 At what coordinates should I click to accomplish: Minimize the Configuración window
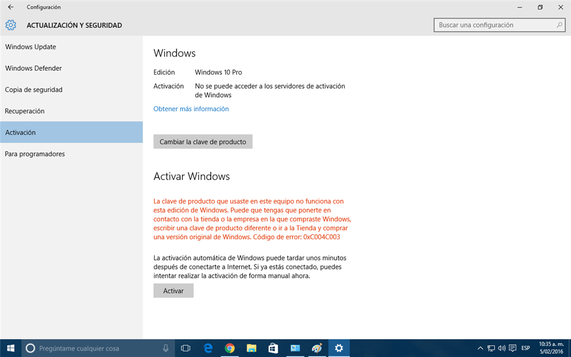point(520,7)
